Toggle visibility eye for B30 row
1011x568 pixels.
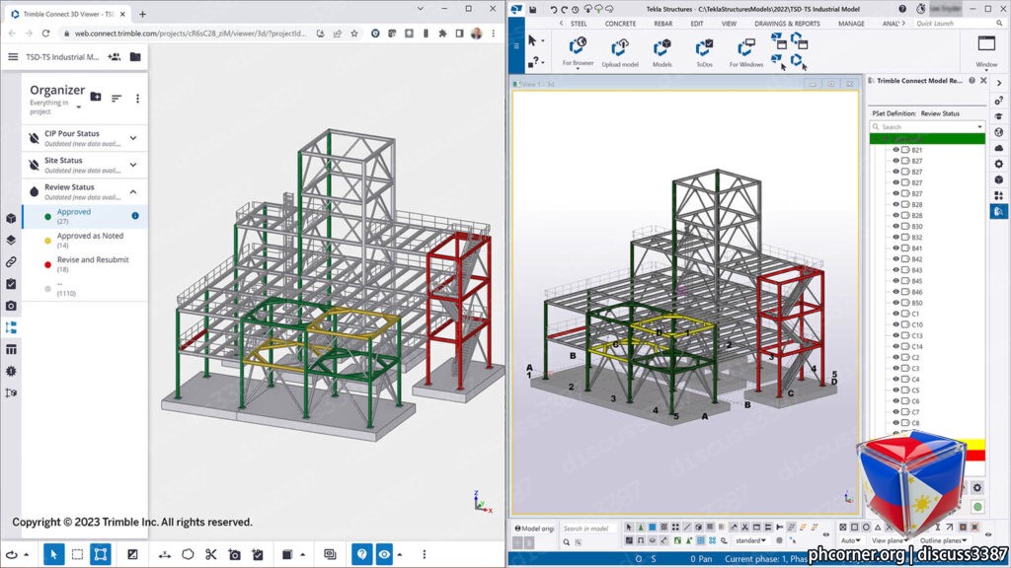[x=895, y=226]
